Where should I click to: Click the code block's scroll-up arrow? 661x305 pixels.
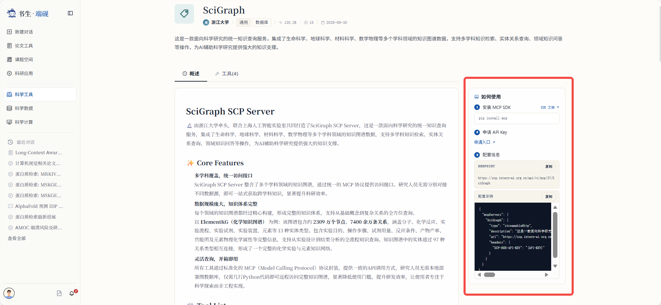tap(555, 207)
